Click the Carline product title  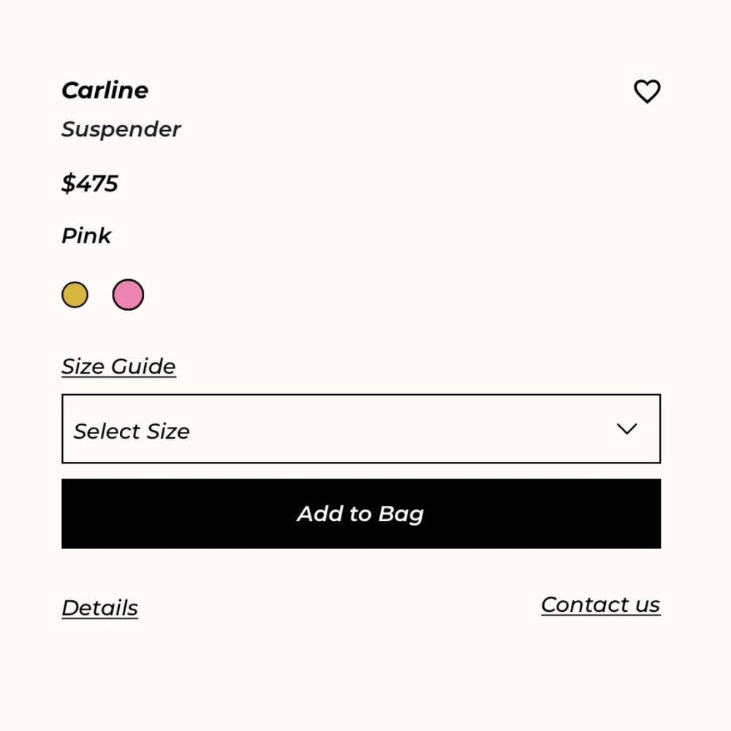(x=105, y=90)
